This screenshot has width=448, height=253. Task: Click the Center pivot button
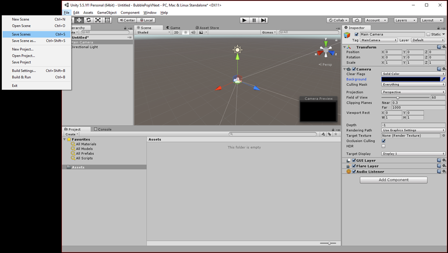pyautogui.click(x=127, y=20)
